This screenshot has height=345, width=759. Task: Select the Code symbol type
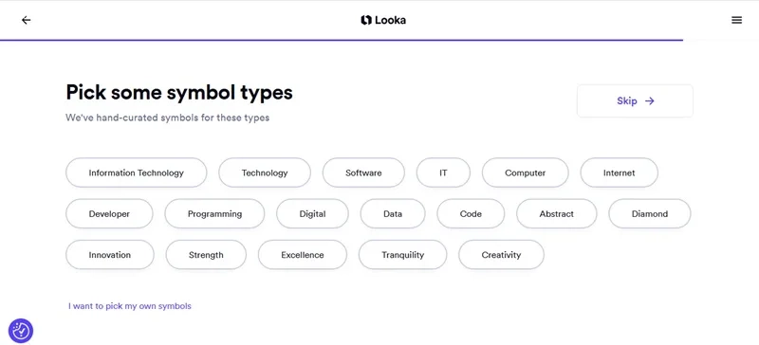[471, 213]
